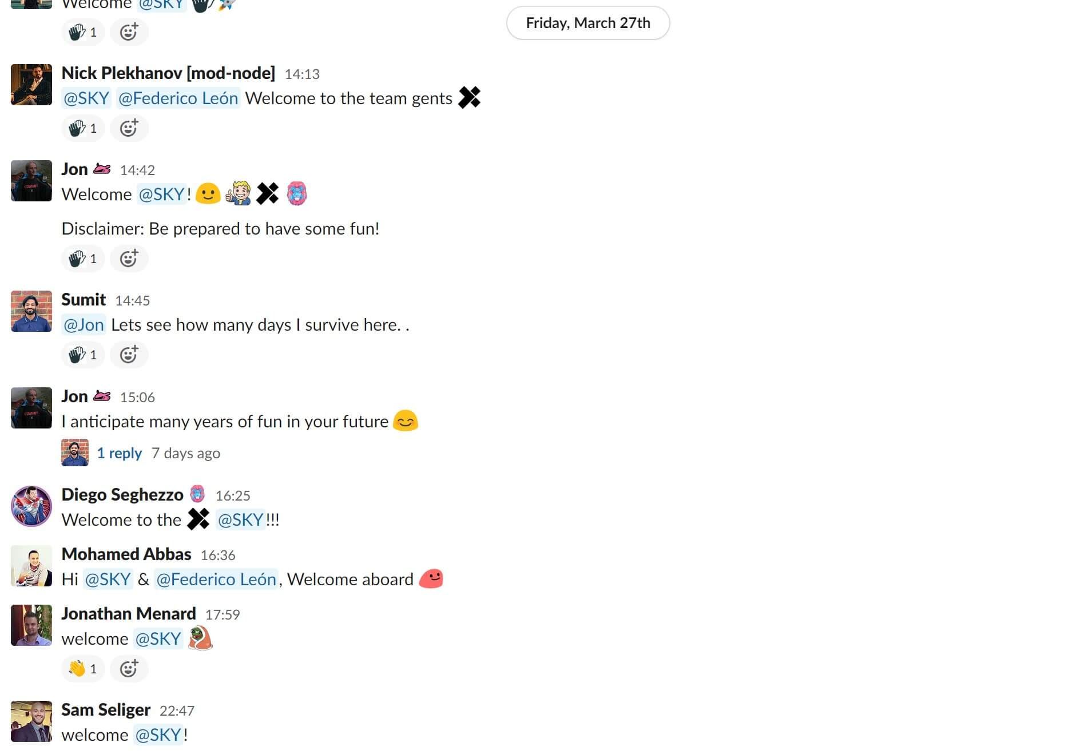
Task: Click Sam Seliger's sender name
Action: [x=106, y=710]
